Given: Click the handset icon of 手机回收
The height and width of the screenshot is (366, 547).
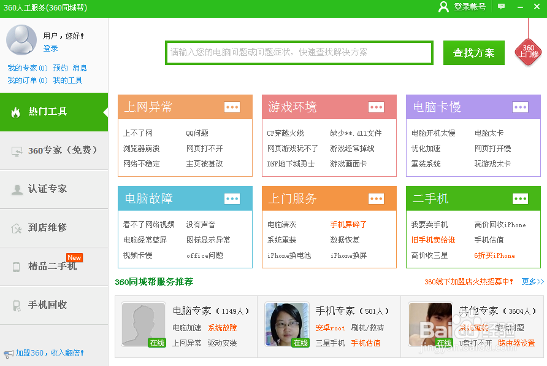Looking at the screenshot, I should [x=15, y=305].
